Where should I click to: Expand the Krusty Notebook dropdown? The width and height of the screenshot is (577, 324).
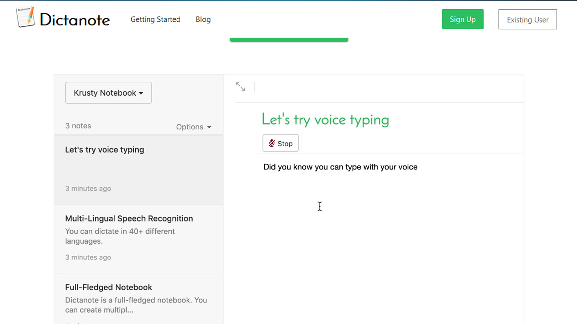108,93
